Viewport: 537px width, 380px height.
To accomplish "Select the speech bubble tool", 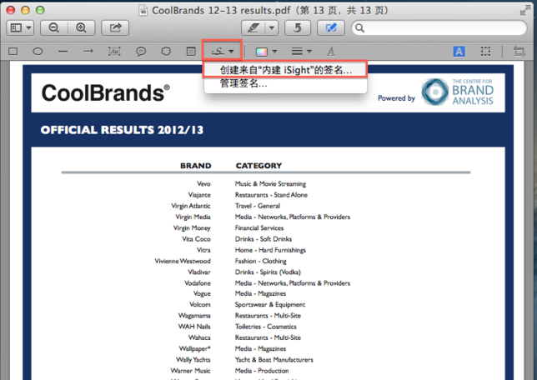I will [141, 52].
